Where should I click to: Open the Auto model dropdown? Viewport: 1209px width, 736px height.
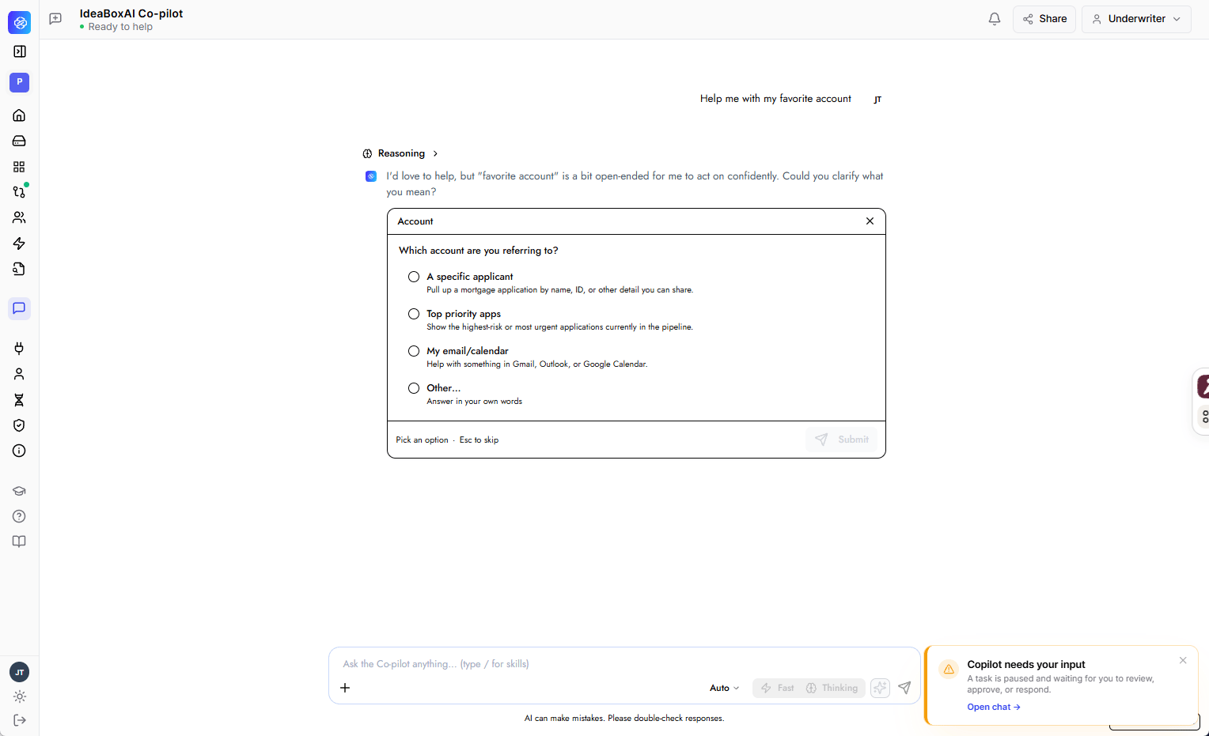(724, 688)
